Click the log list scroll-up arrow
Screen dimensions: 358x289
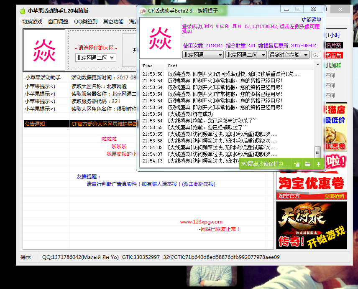pyautogui.click(x=317, y=64)
